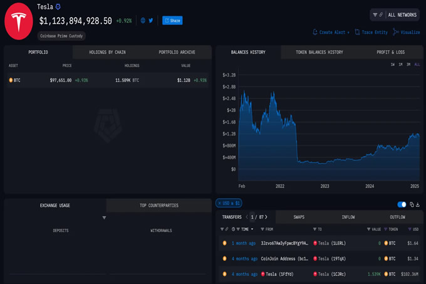Select the 1W chart range

(392, 65)
